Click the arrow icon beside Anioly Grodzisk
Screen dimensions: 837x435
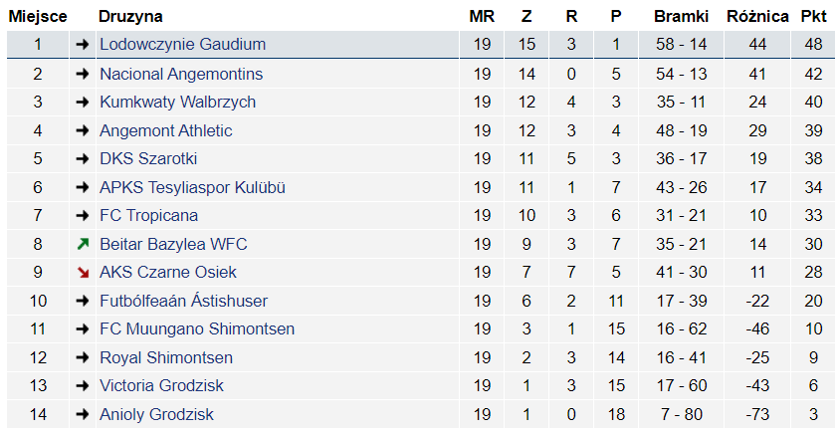[83, 415]
